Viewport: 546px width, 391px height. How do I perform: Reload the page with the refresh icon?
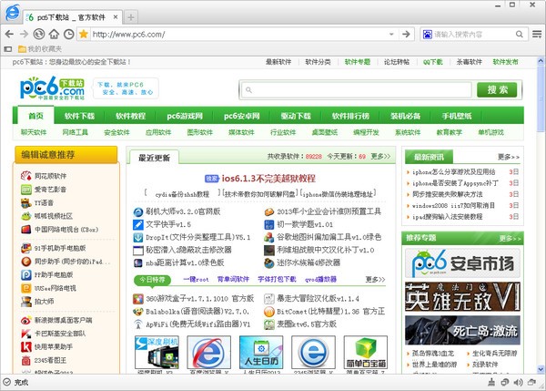tap(38, 34)
